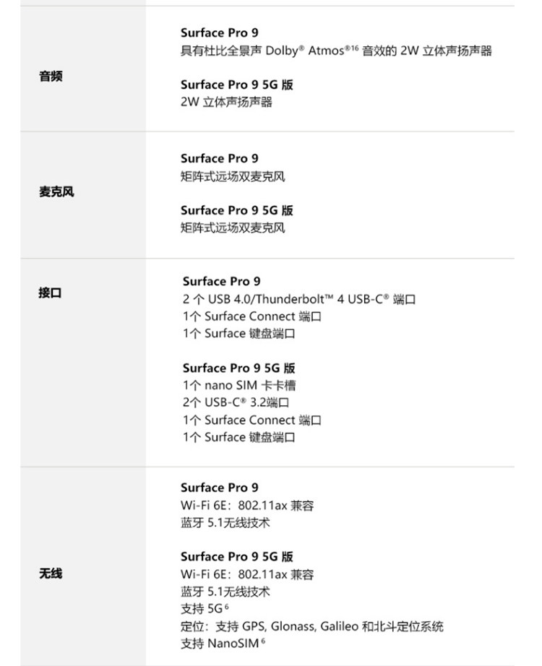
Task: Click the Dolby Atmos speaker description line
Action: click(x=336, y=51)
